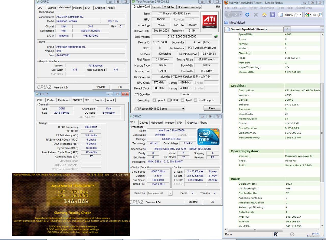Viewport: 326px width, 240px height.
Task: Toggle the OpenCL checkbox in GPU-Z
Action: pyautogui.click(x=154, y=100)
